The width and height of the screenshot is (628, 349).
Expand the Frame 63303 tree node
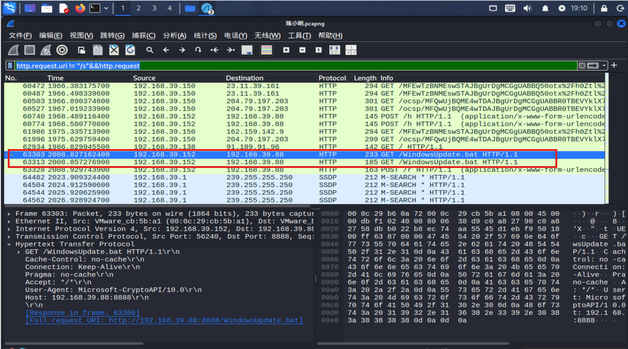tap(9, 214)
